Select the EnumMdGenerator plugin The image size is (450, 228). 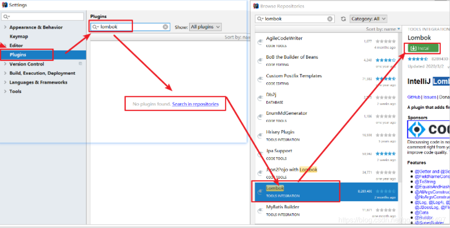click(x=326, y=117)
